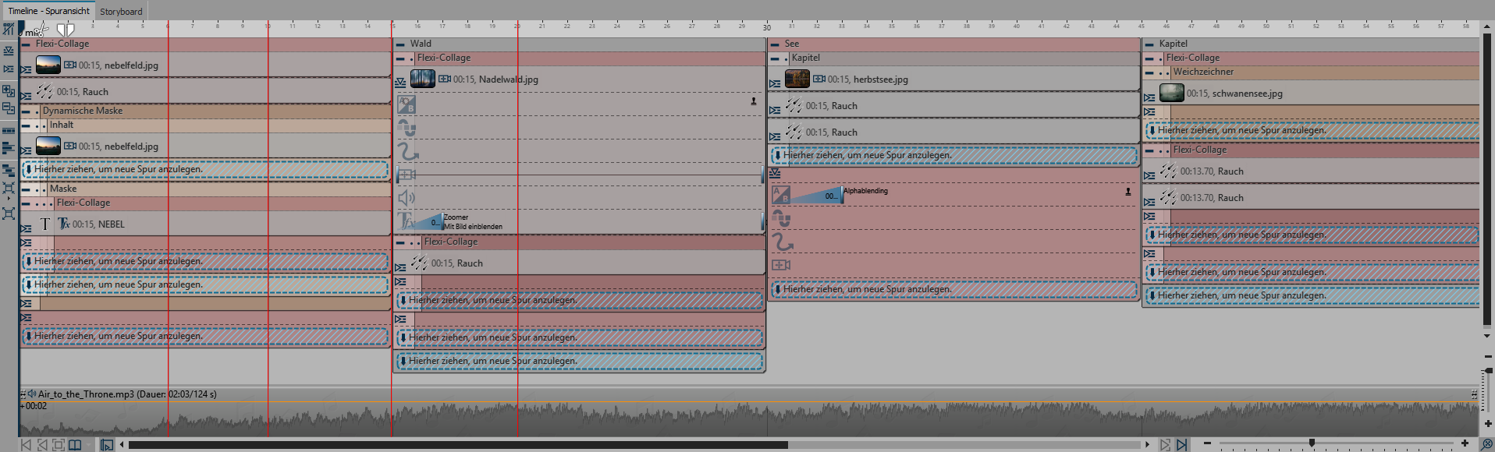
Task: Collapse the Dynamische Maske track
Action: (27, 111)
